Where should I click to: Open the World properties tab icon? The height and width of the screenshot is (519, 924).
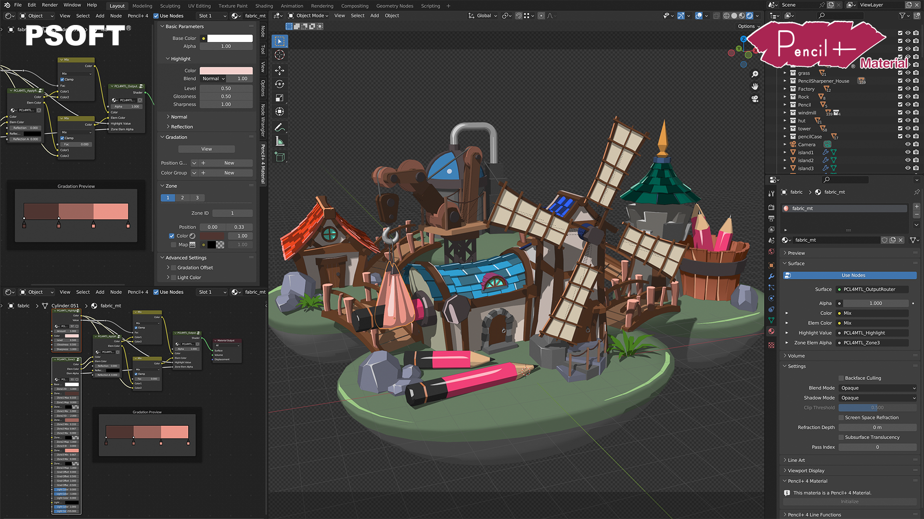[771, 251]
